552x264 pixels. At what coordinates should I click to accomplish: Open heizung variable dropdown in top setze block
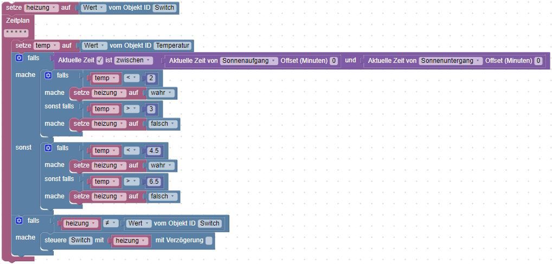(x=41, y=8)
